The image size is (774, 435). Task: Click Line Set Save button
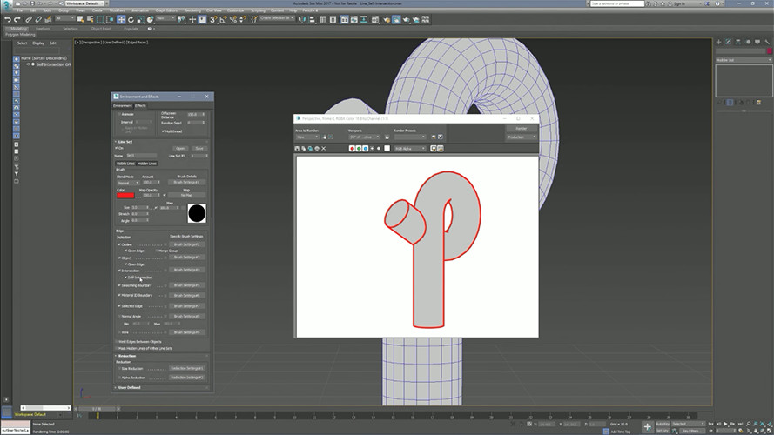(199, 149)
